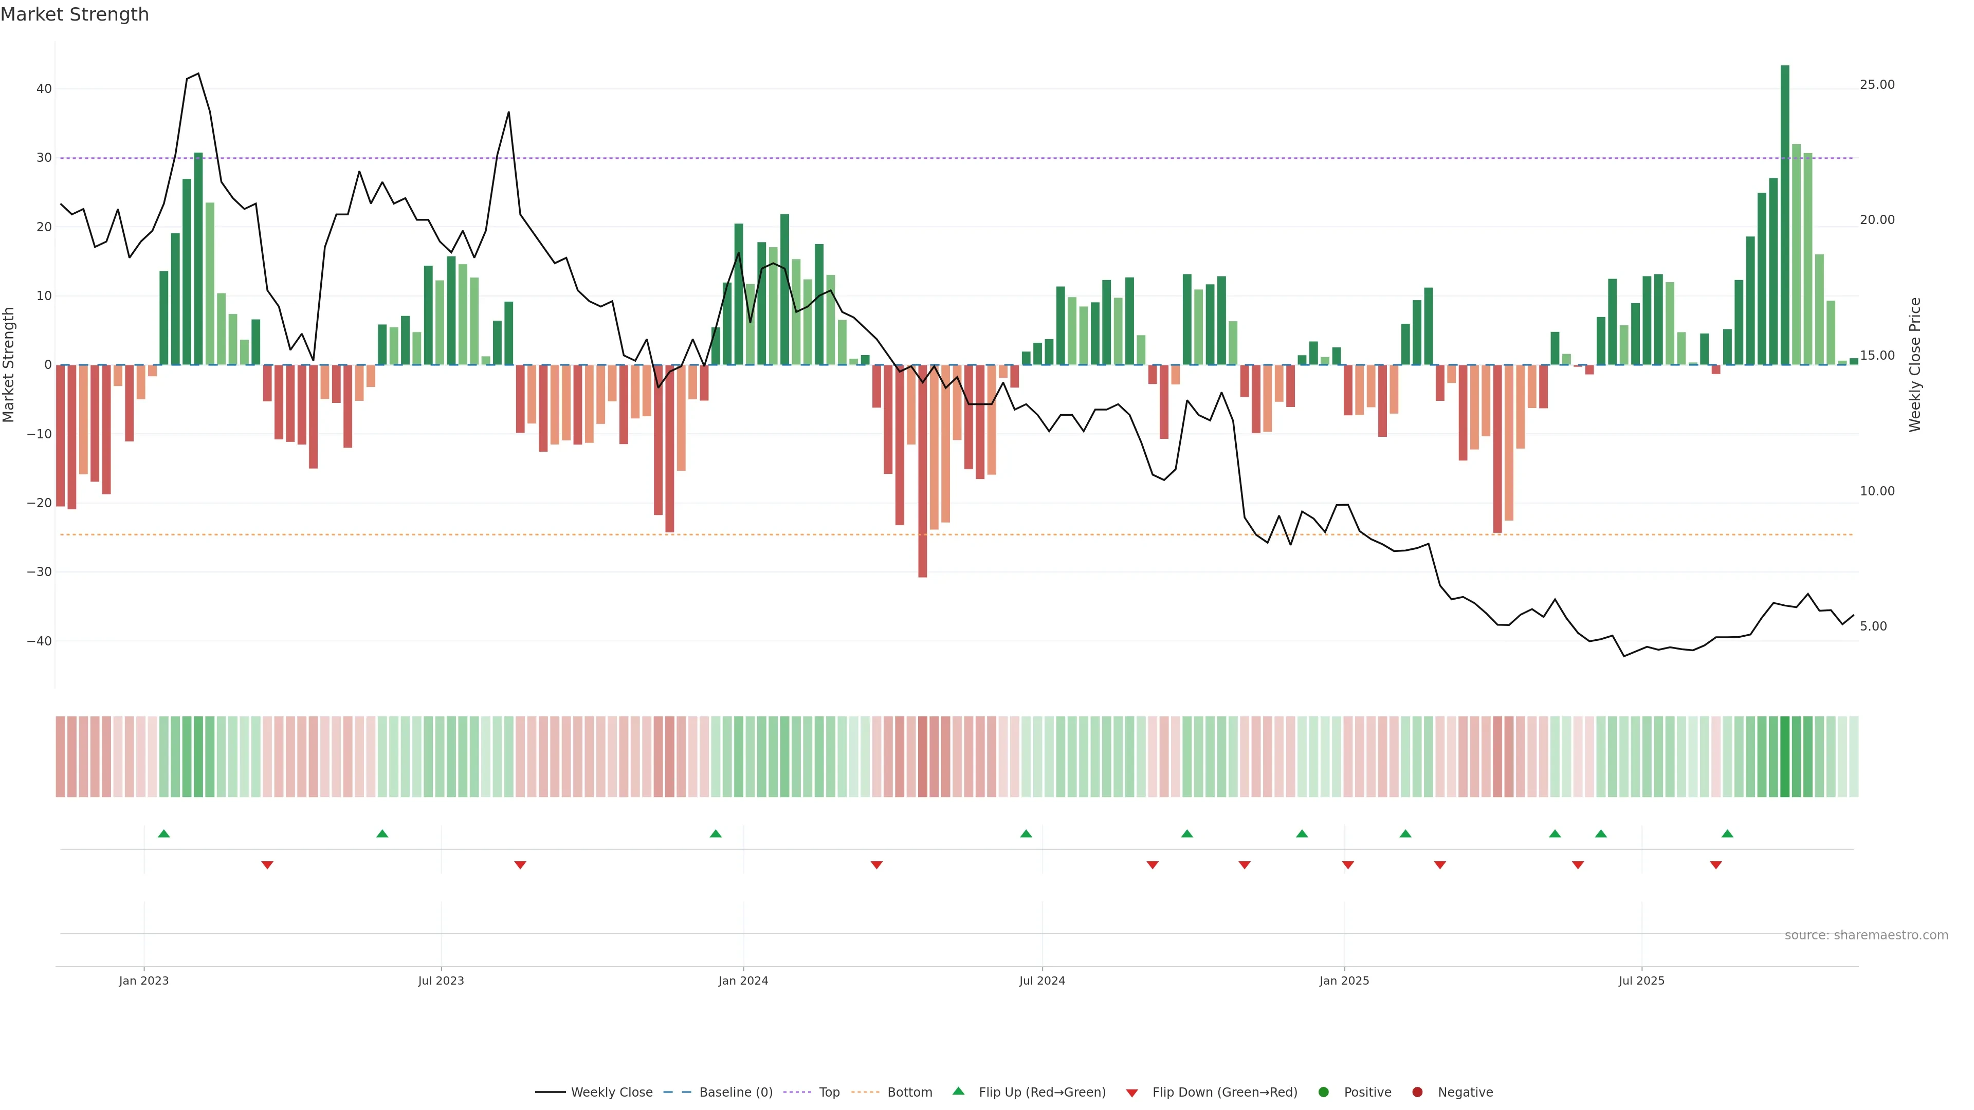Click the darkest green cell in the heatmap strip

[1785, 757]
